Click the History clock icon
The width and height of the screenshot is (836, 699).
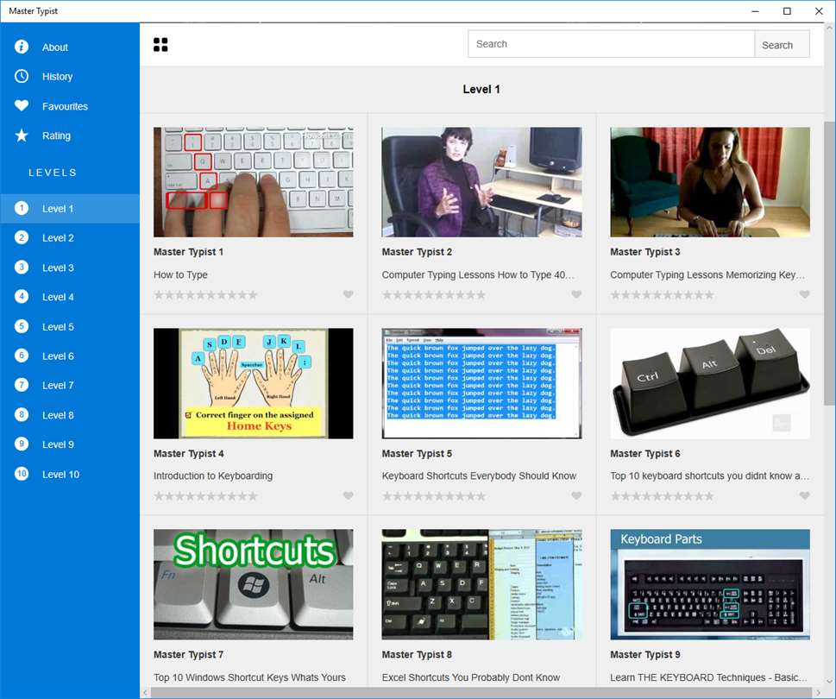22,76
